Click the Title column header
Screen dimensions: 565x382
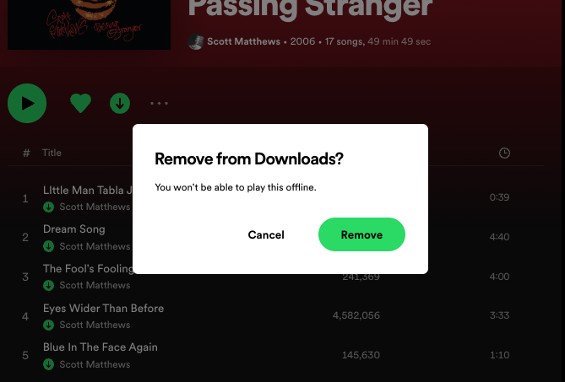(52, 153)
